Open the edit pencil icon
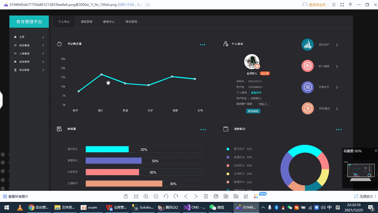 point(246,196)
